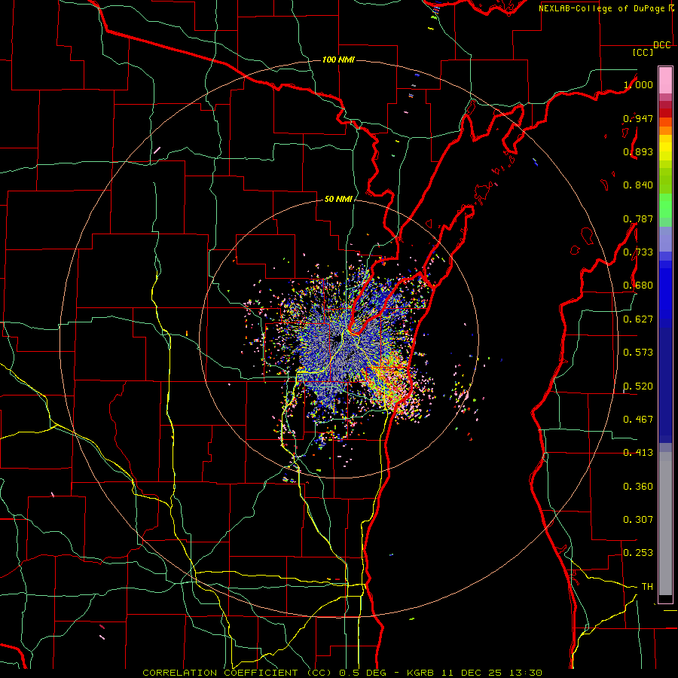Click the 0.307 legend value
This screenshot has height=678, width=678.
pos(638,520)
